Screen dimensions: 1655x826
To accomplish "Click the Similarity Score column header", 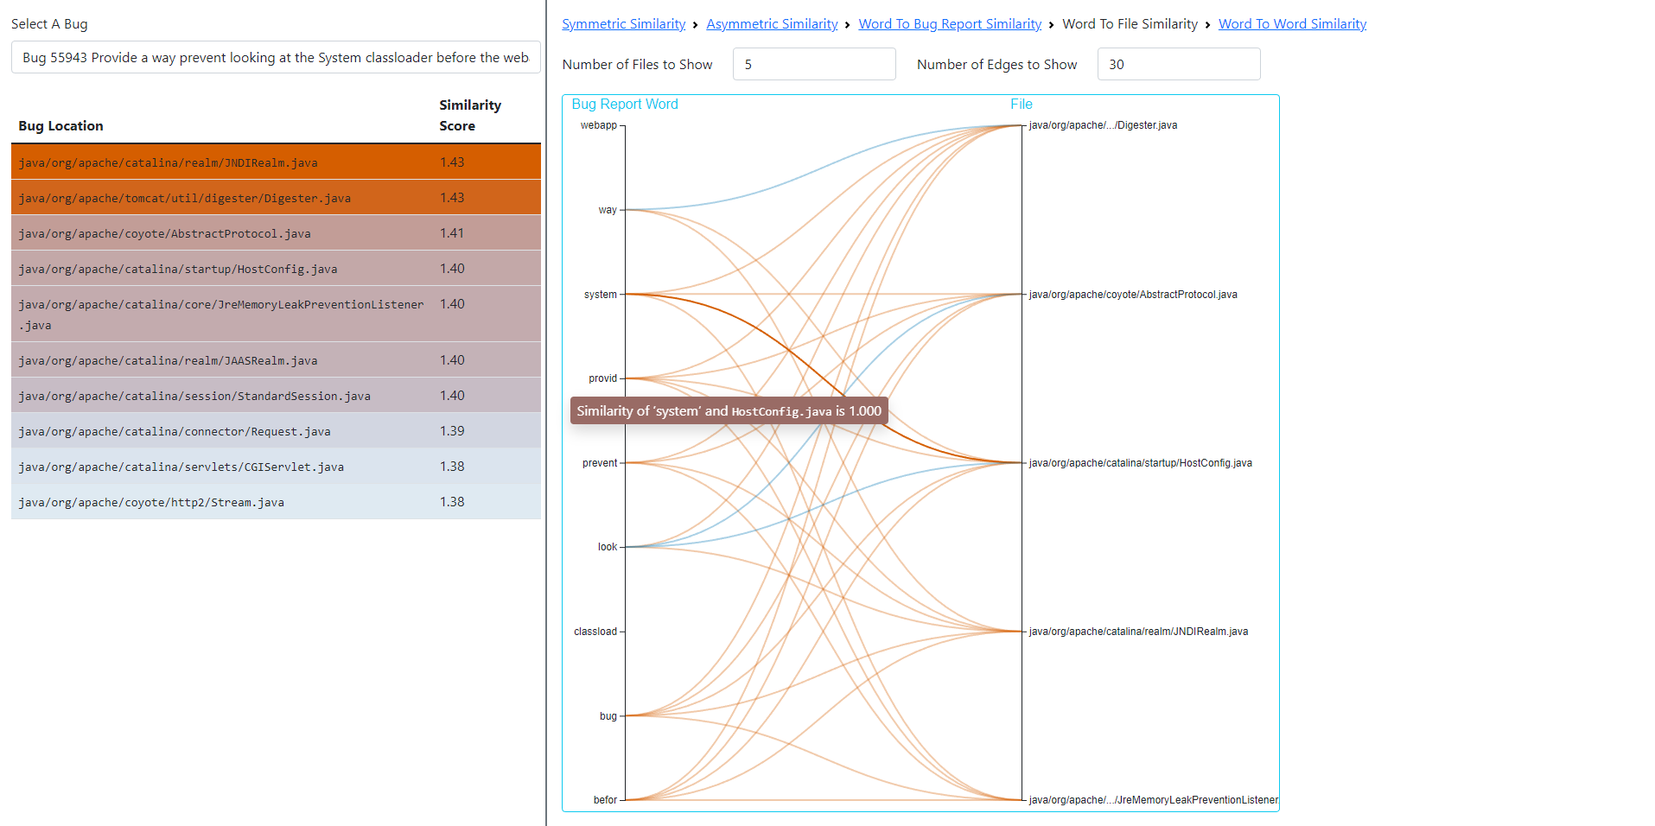I will pyautogui.click(x=470, y=116).
